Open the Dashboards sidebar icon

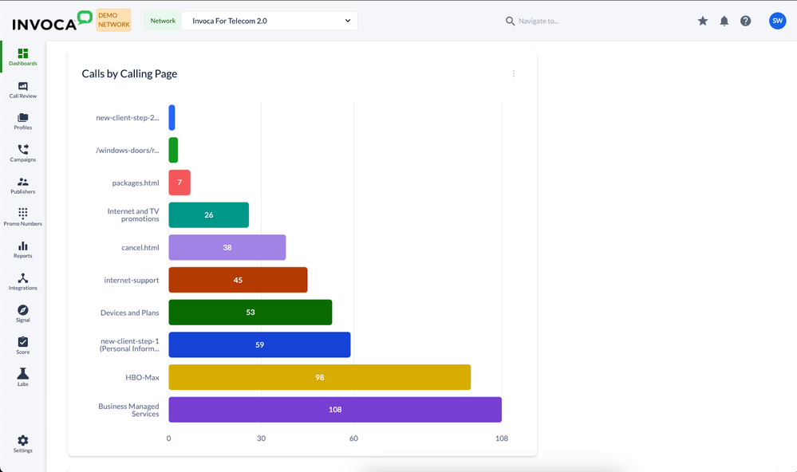coord(22,54)
